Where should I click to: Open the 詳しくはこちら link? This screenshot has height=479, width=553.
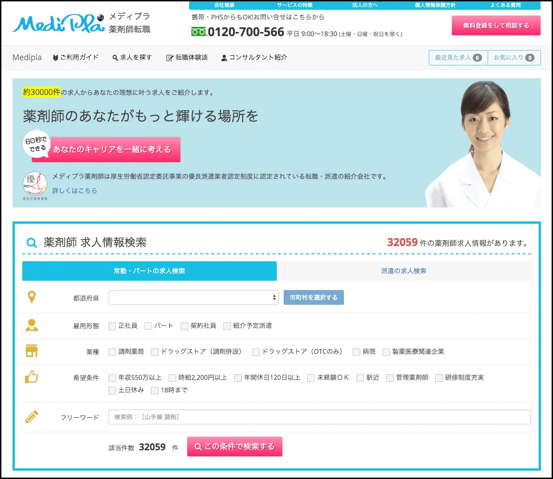pos(74,190)
